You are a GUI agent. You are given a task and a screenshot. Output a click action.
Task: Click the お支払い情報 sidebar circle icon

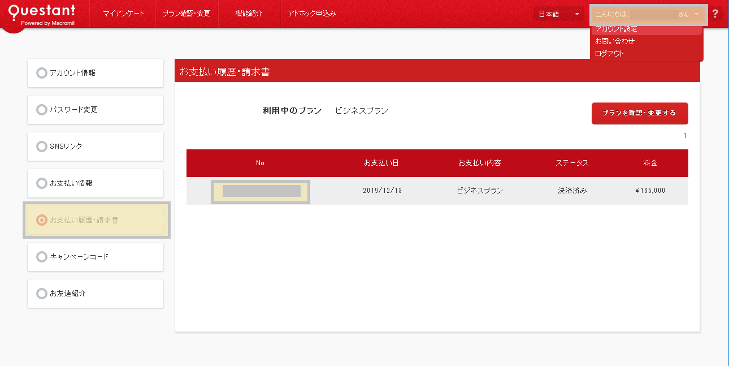pyautogui.click(x=41, y=183)
